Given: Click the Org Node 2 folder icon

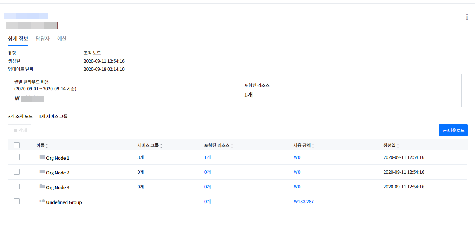Looking at the screenshot, I should (42, 172).
